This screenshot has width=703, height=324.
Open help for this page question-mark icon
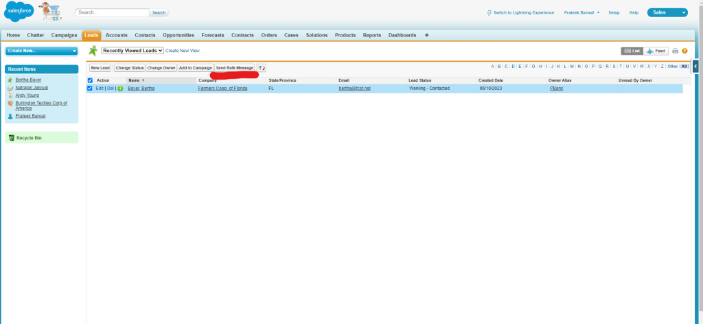coord(684,51)
